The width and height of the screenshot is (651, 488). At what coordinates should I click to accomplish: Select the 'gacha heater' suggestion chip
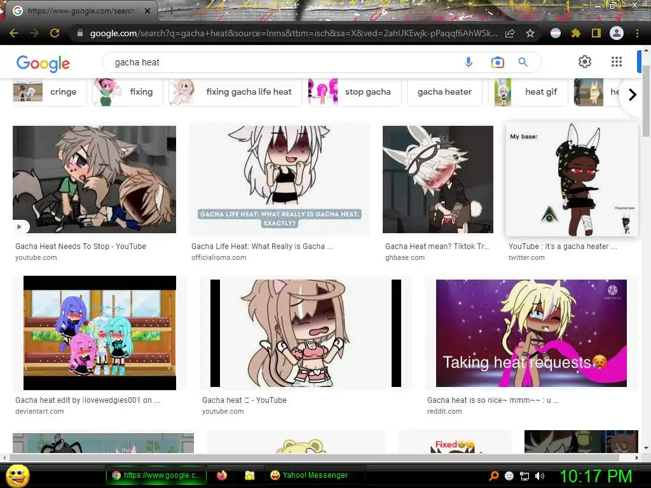pyautogui.click(x=444, y=92)
